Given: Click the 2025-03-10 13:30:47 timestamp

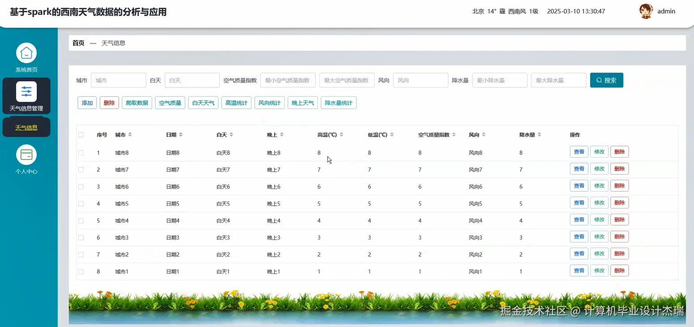Looking at the screenshot, I should click(x=576, y=12).
